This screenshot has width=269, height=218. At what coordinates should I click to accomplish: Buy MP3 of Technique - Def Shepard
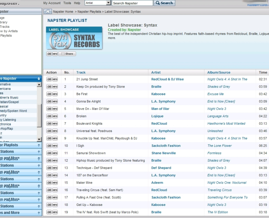tap(55, 168)
